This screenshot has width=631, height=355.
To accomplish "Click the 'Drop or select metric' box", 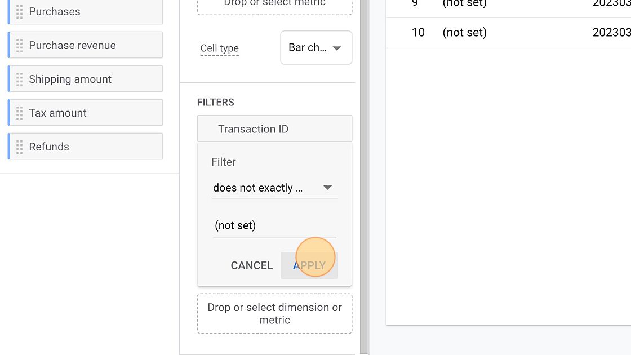I will pyautogui.click(x=274, y=5).
